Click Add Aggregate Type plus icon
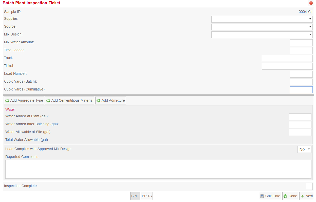The width and height of the screenshot is (316, 202). (x=7, y=101)
